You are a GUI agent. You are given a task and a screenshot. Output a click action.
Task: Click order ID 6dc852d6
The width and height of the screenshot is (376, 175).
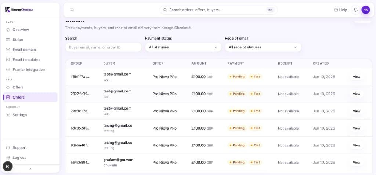[80, 128]
